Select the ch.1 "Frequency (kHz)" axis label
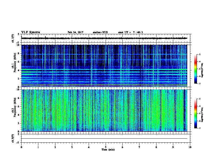Image resolution: width=214 pixels, height=165 pixels. point(15,63)
